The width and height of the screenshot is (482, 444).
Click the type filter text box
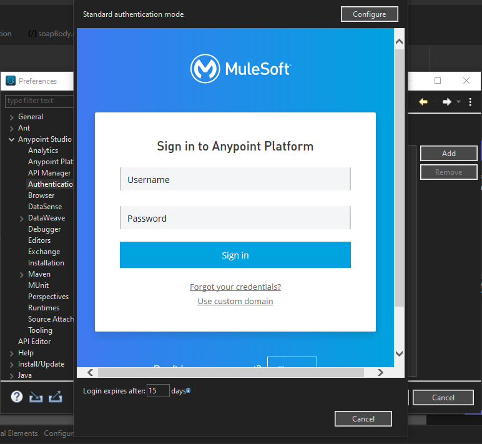39,101
